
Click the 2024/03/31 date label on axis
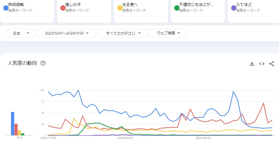(x=126, y=138)
